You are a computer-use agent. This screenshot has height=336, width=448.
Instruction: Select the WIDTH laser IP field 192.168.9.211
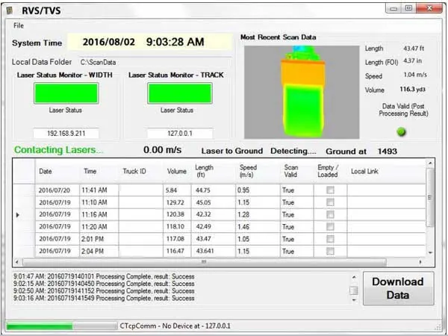(66, 134)
